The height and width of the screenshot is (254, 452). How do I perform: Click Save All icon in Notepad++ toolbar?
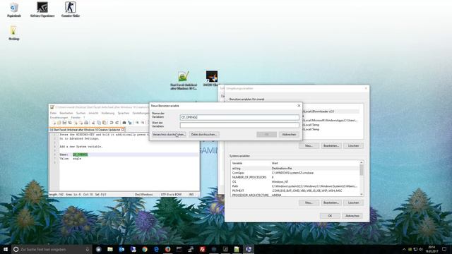[70, 123]
